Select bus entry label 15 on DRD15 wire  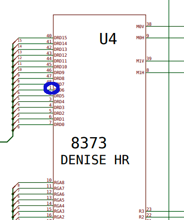(20, 40)
